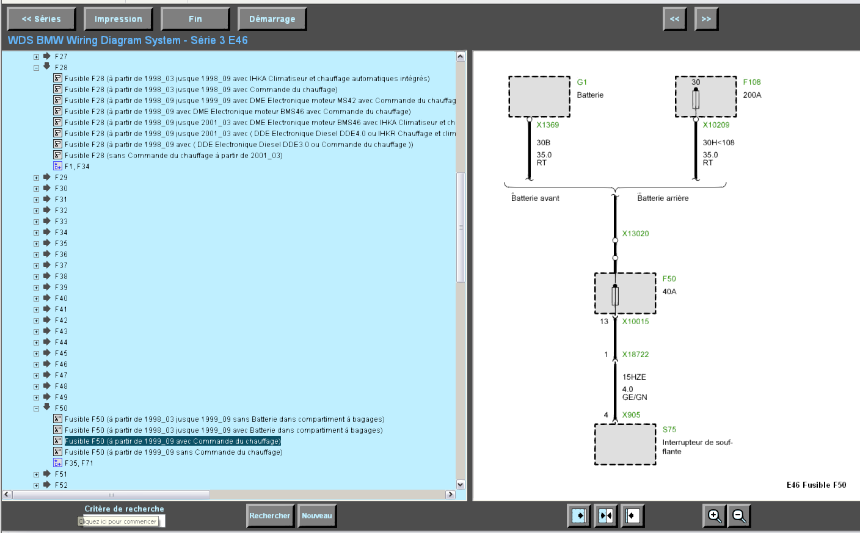The width and height of the screenshot is (860, 533).
Task: Maximize the diagram panel with left-arrow layout icon
Action: 632,516
